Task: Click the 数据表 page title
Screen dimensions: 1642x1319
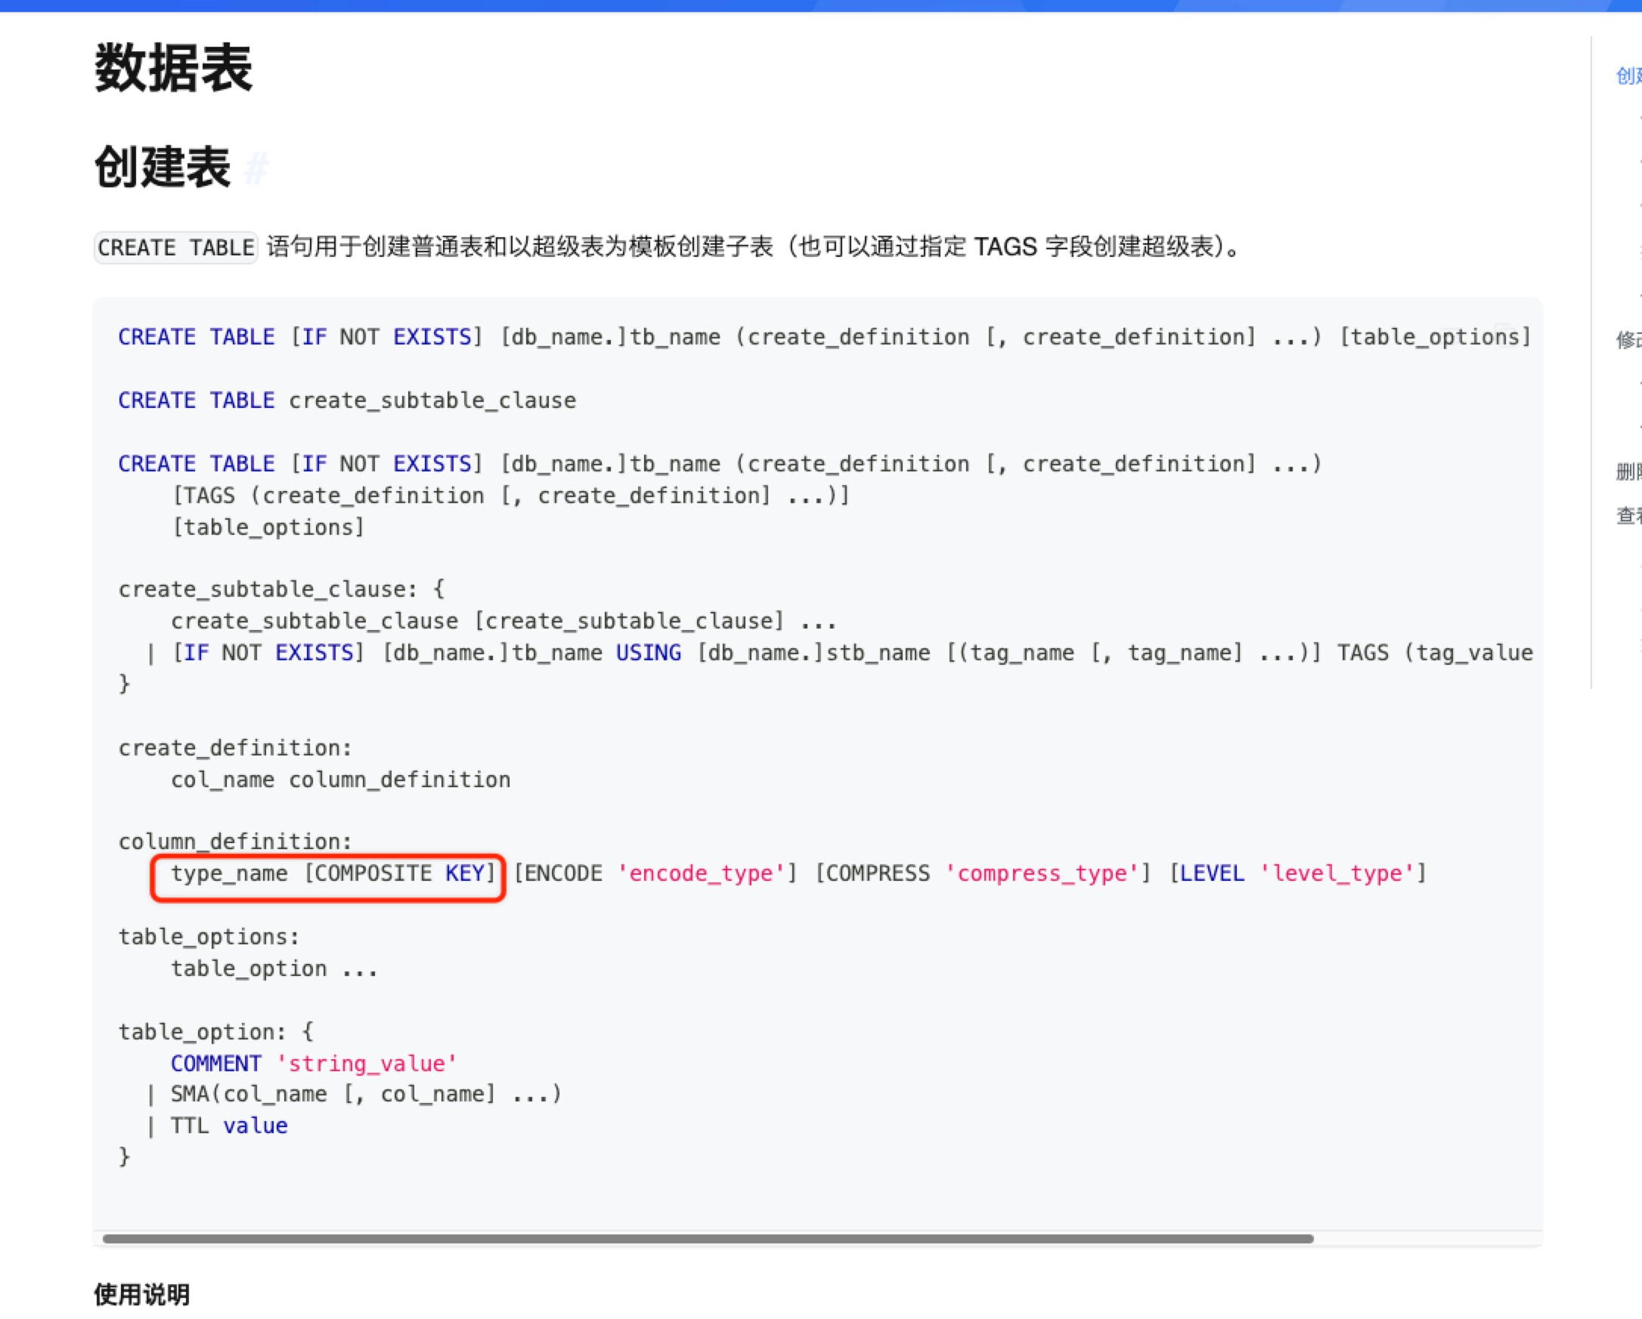Action: (173, 68)
